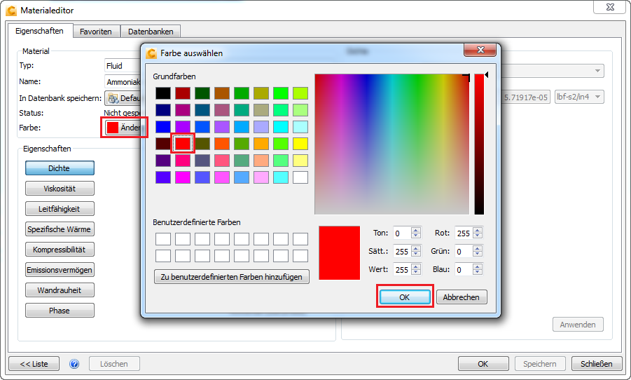Open the Dichte property

point(60,168)
